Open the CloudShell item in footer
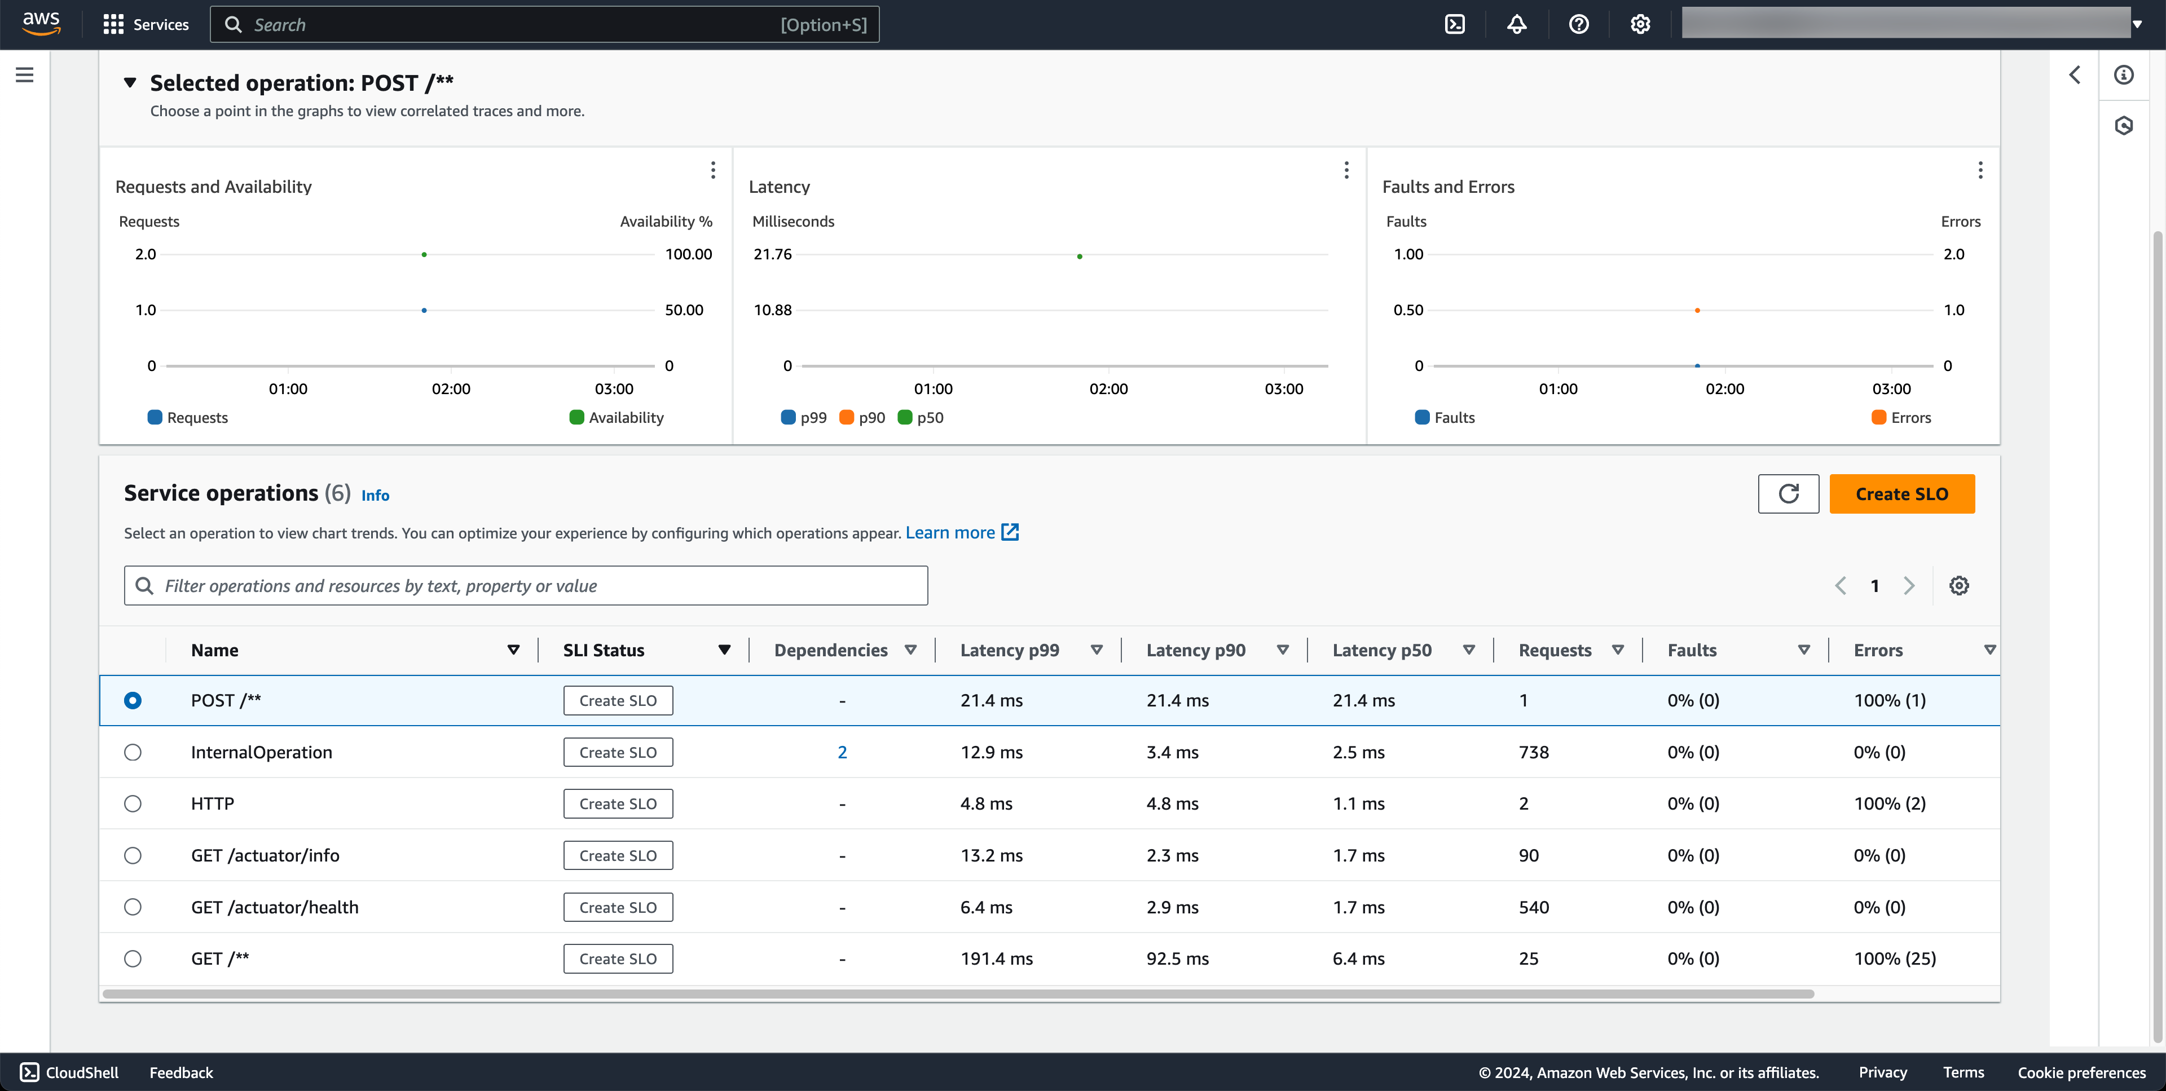 pos(70,1072)
